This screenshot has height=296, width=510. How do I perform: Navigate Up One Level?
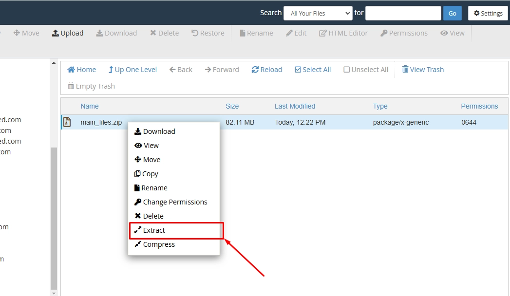pyautogui.click(x=132, y=70)
